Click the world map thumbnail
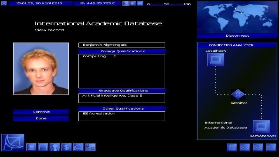This screenshot has height=157, width=279. tap(237, 17)
